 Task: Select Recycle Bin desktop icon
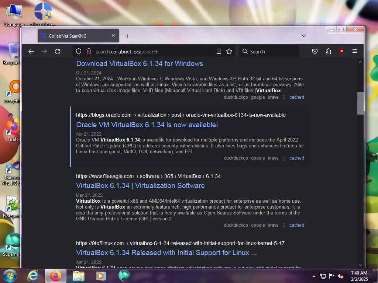coord(12,53)
